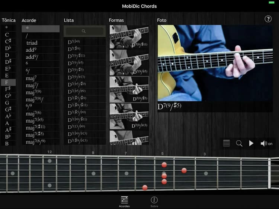The image size is (279, 209).
Task: Open the D7(9/b13) form thumbnail
Action: click(129, 116)
